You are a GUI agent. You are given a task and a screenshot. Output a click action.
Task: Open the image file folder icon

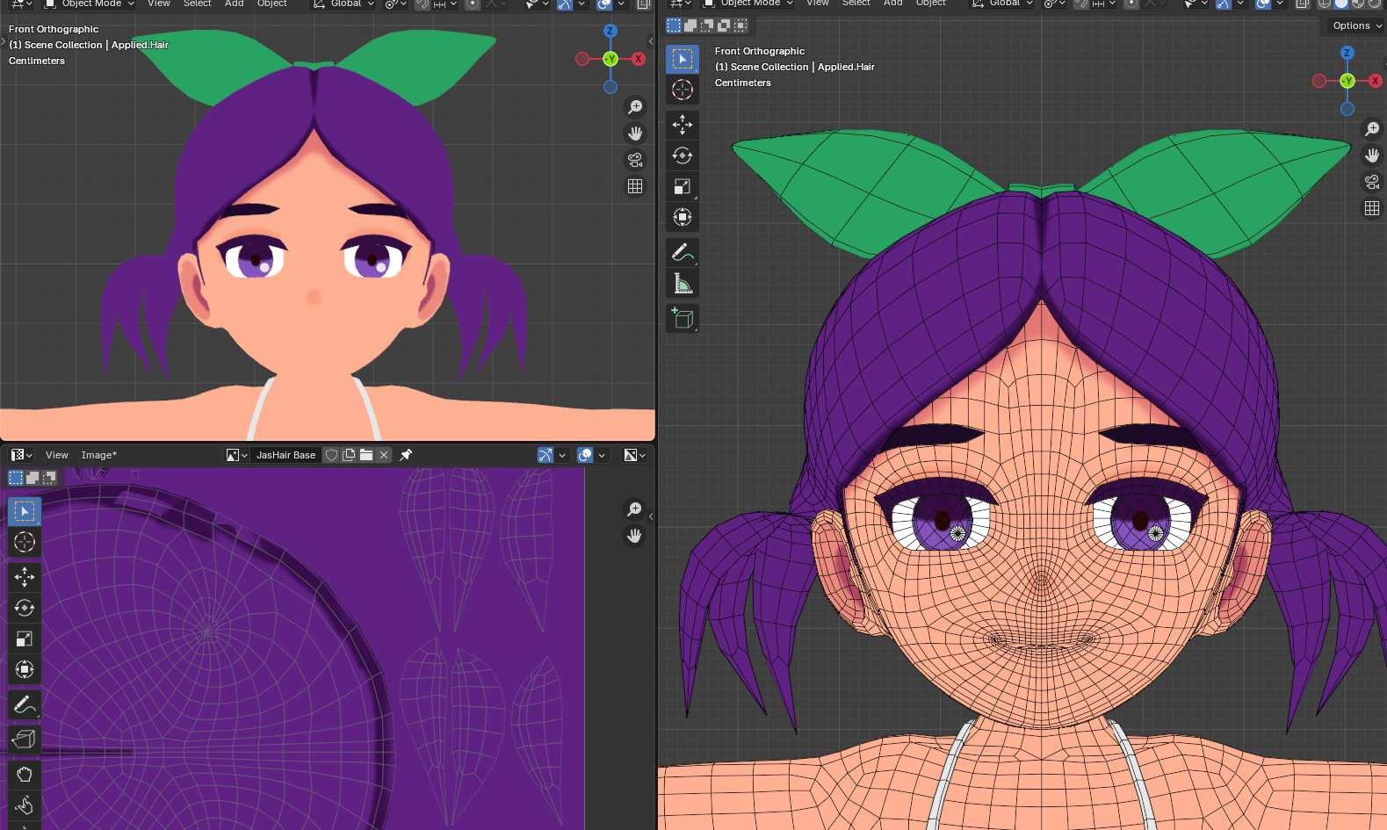366,455
